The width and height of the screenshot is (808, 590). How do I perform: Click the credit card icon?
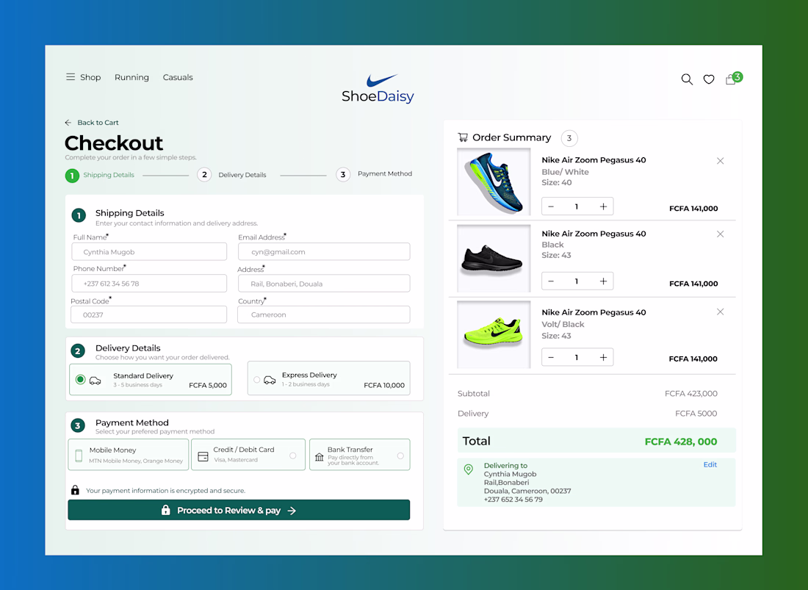coord(203,456)
